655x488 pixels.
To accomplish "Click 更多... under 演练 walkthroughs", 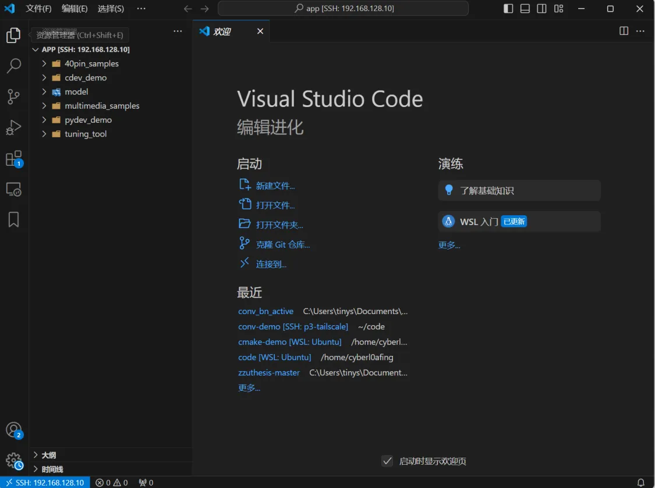I will 449,245.
